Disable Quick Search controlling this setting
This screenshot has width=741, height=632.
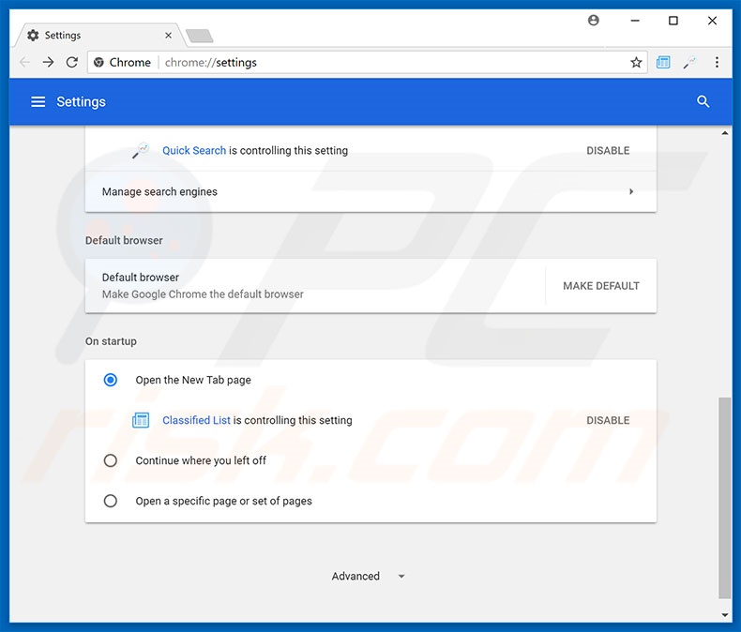[608, 150]
